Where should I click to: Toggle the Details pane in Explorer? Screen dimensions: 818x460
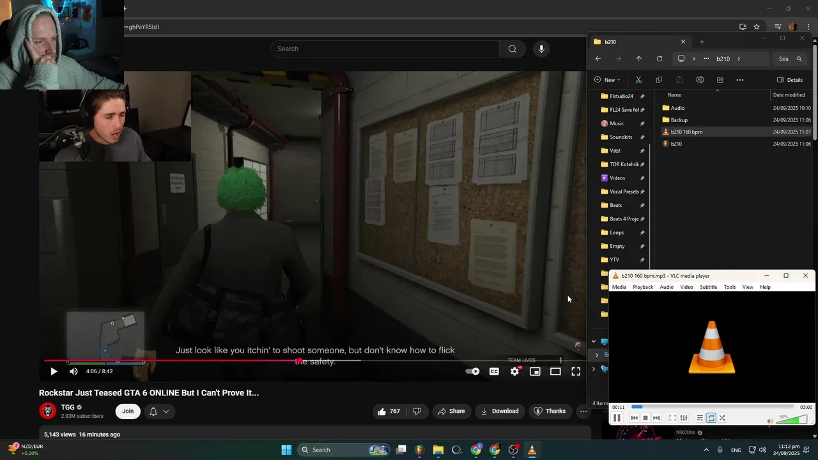[x=790, y=80]
